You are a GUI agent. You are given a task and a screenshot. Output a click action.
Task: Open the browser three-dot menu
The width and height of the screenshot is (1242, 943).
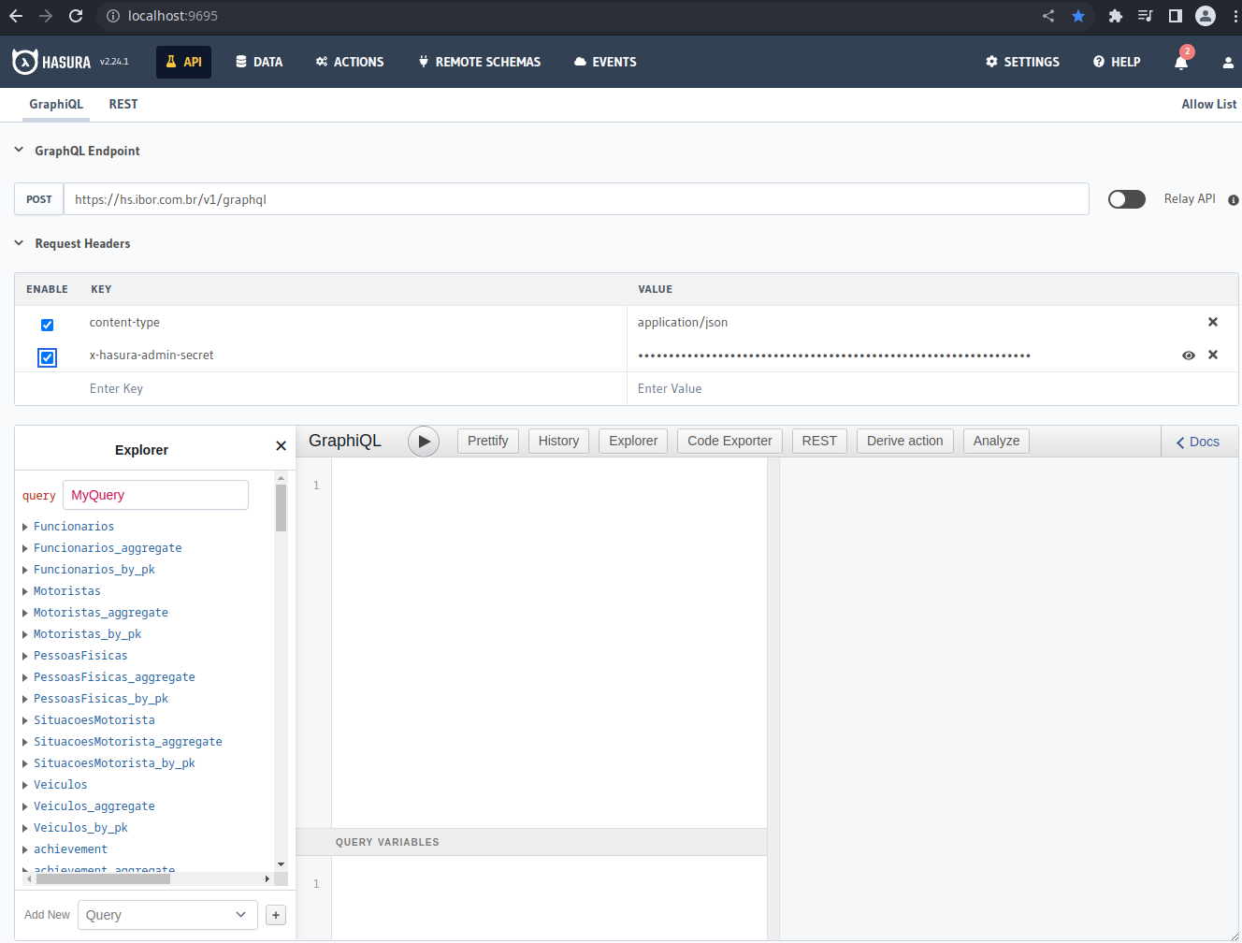[1235, 16]
